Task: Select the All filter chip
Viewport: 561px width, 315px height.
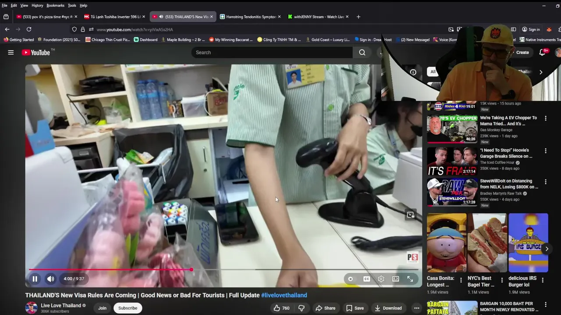Action: tap(433, 72)
